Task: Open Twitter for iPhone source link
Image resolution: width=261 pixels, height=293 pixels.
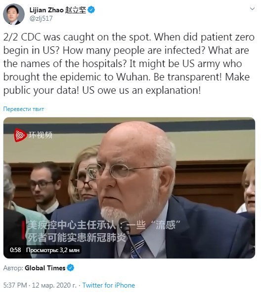Action: (109, 285)
